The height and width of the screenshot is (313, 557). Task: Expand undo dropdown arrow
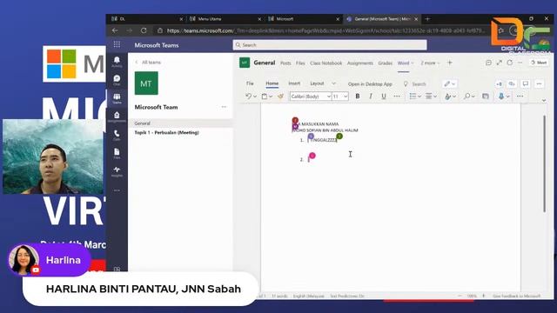pos(255,97)
